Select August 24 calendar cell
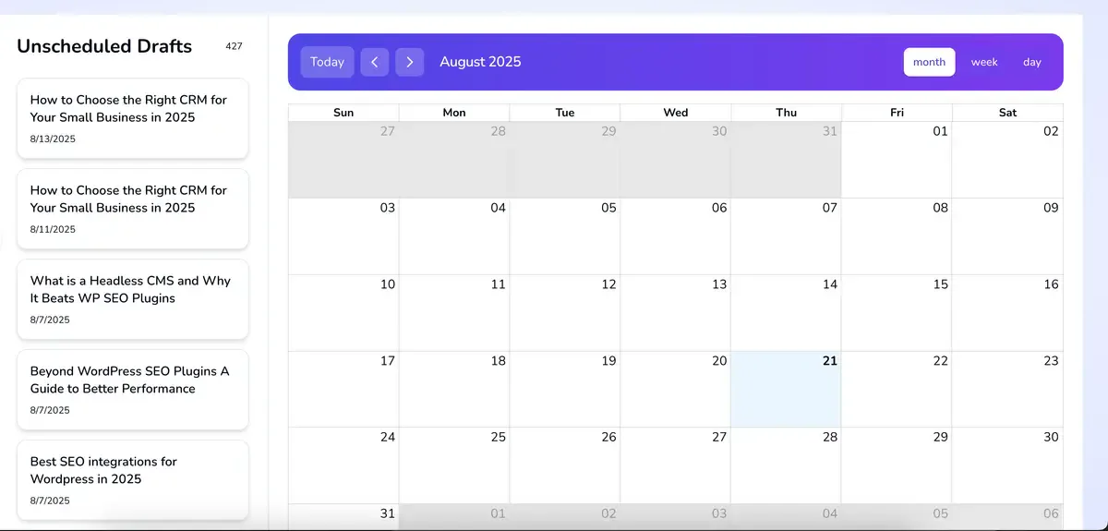 (x=343, y=465)
